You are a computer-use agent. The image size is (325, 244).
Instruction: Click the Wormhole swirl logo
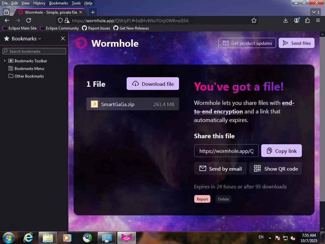point(81,43)
